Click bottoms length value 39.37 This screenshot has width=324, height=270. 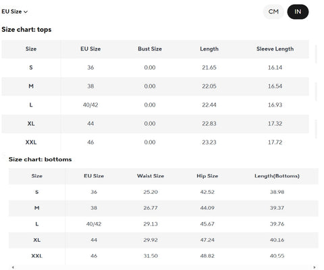click(x=277, y=208)
